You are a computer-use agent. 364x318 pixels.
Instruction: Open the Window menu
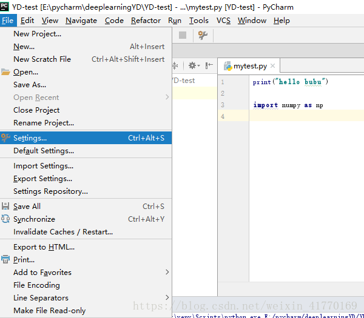click(x=252, y=21)
